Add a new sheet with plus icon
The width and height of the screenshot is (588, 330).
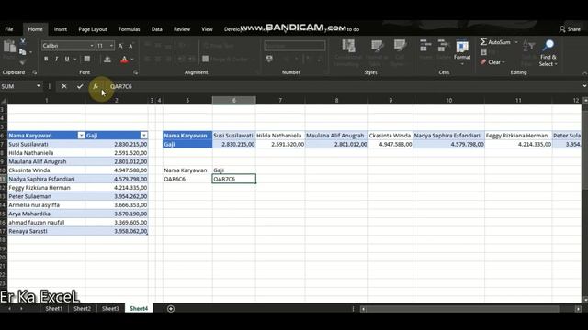pyautogui.click(x=171, y=309)
